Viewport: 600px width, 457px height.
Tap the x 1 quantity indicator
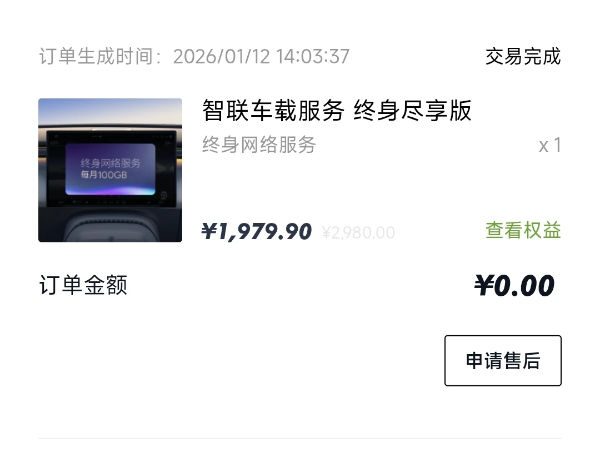point(550,145)
